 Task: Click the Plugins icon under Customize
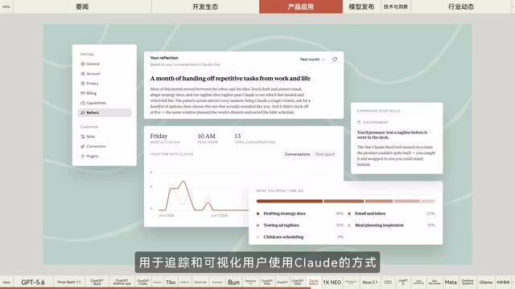pos(83,157)
